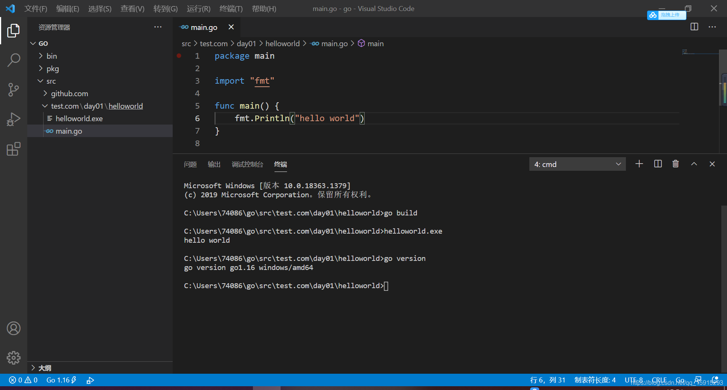Open the 帮助(H) Help menu
Viewport: 727px width, 390px height.
point(264,8)
